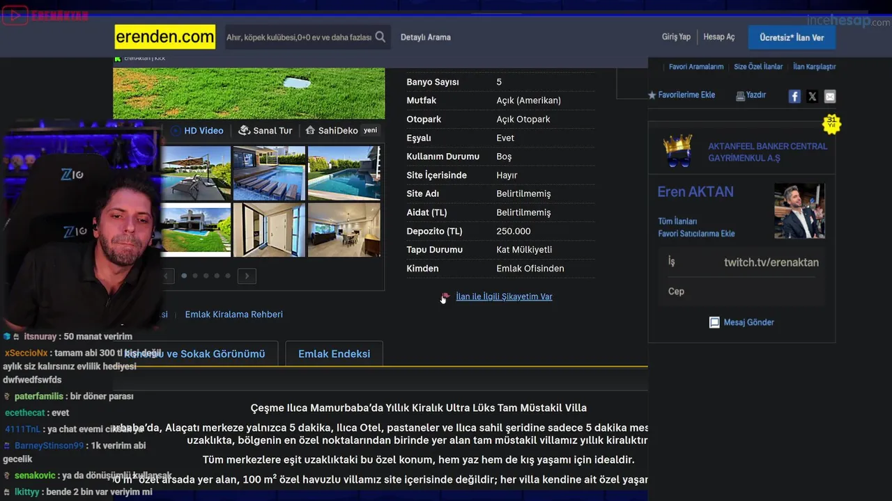Click chat message from BarneyStinson99
892x501 pixels.
(75, 452)
